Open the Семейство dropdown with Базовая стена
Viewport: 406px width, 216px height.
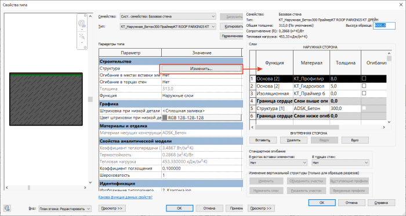[x=168, y=16]
